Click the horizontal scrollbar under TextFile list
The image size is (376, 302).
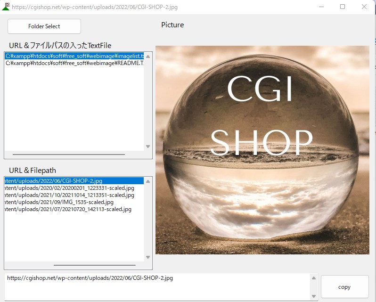(69, 155)
